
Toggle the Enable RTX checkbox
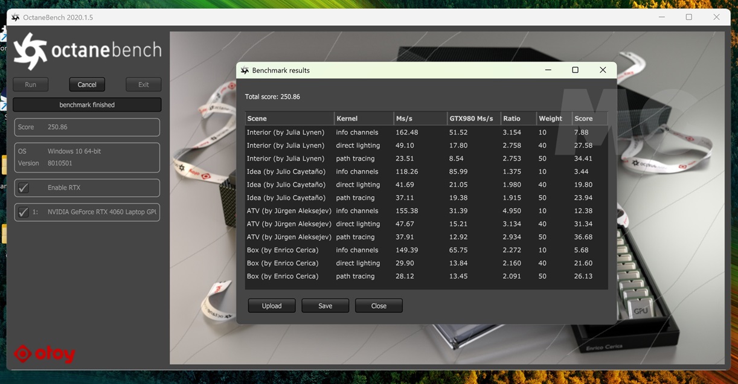click(24, 188)
